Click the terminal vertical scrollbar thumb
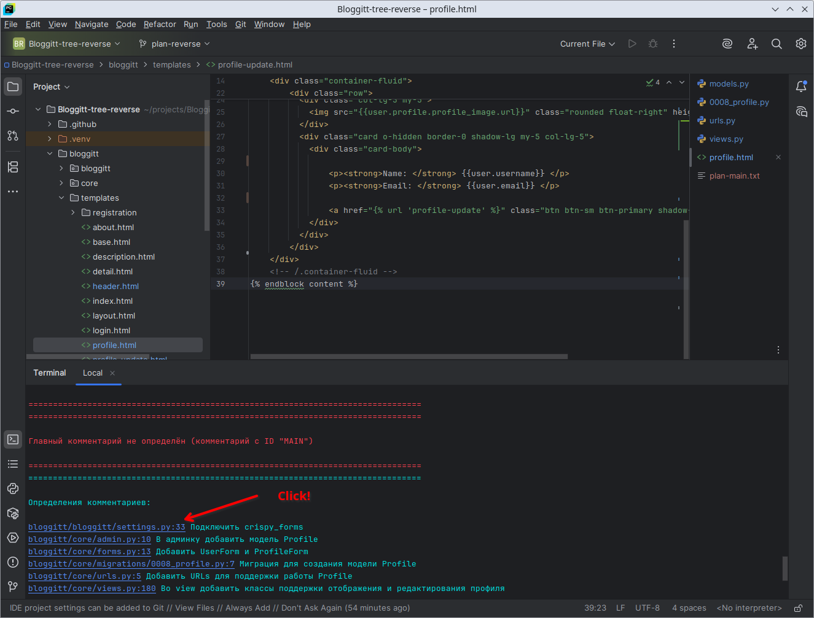 pyautogui.click(x=785, y=568)
